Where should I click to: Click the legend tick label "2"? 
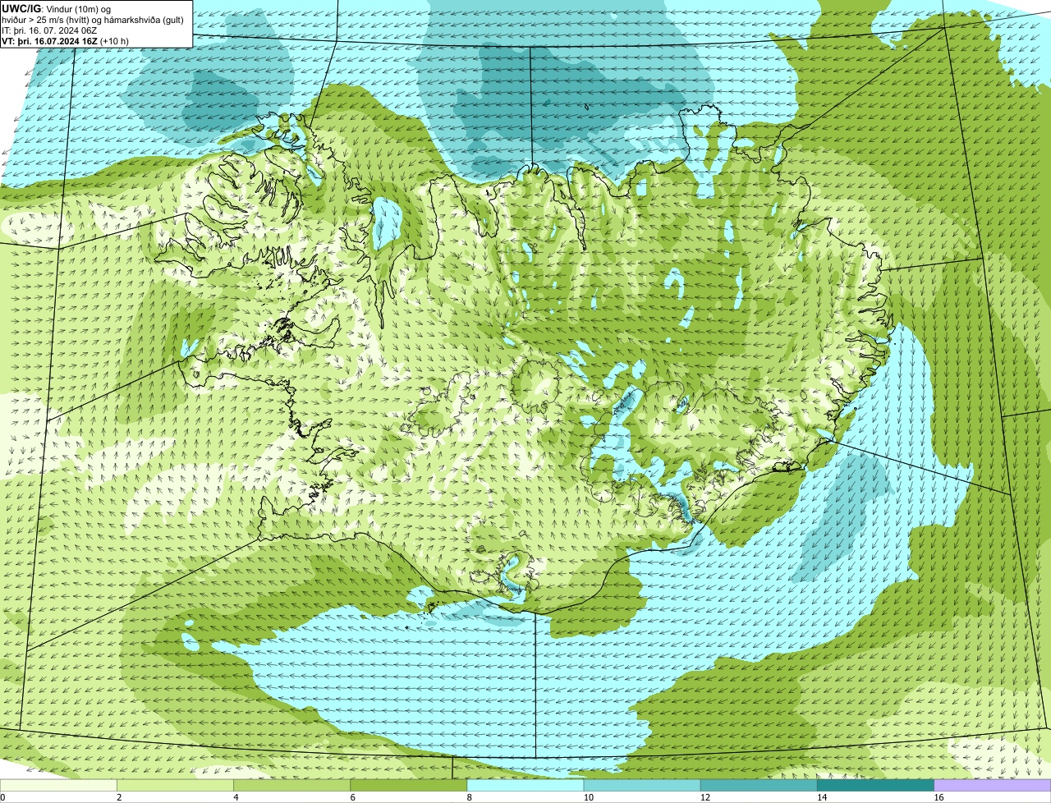point(119,797)
